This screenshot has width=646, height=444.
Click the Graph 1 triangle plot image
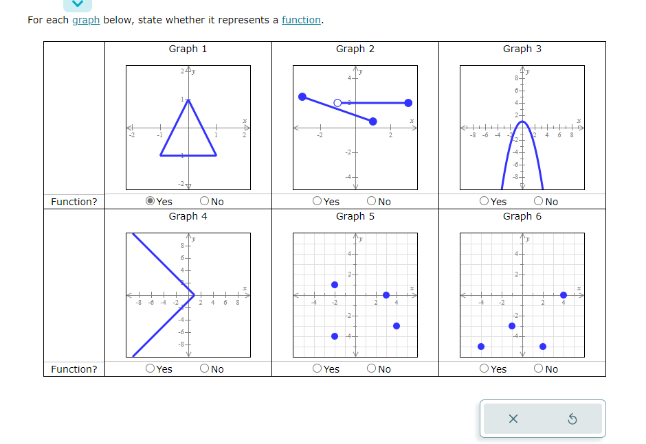(x=188, y=127)
